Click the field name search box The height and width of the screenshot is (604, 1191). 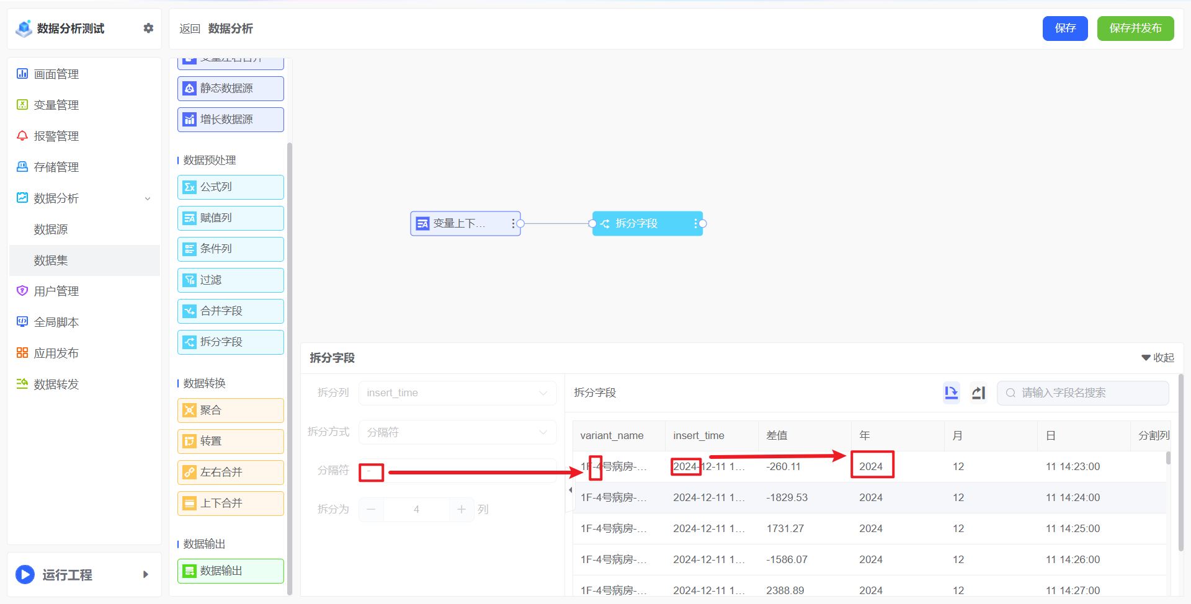pyautogui.click(x=1082, y=393)
